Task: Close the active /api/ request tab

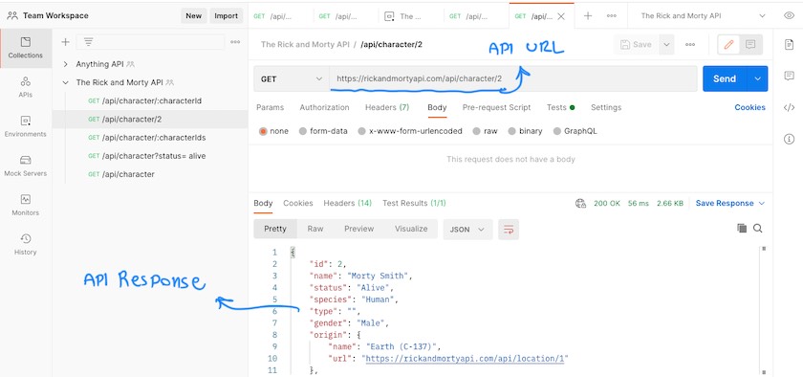Action: [561, 16]
